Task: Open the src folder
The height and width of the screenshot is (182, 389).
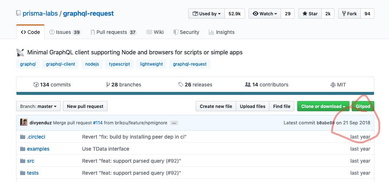Action: click(31, 161)
